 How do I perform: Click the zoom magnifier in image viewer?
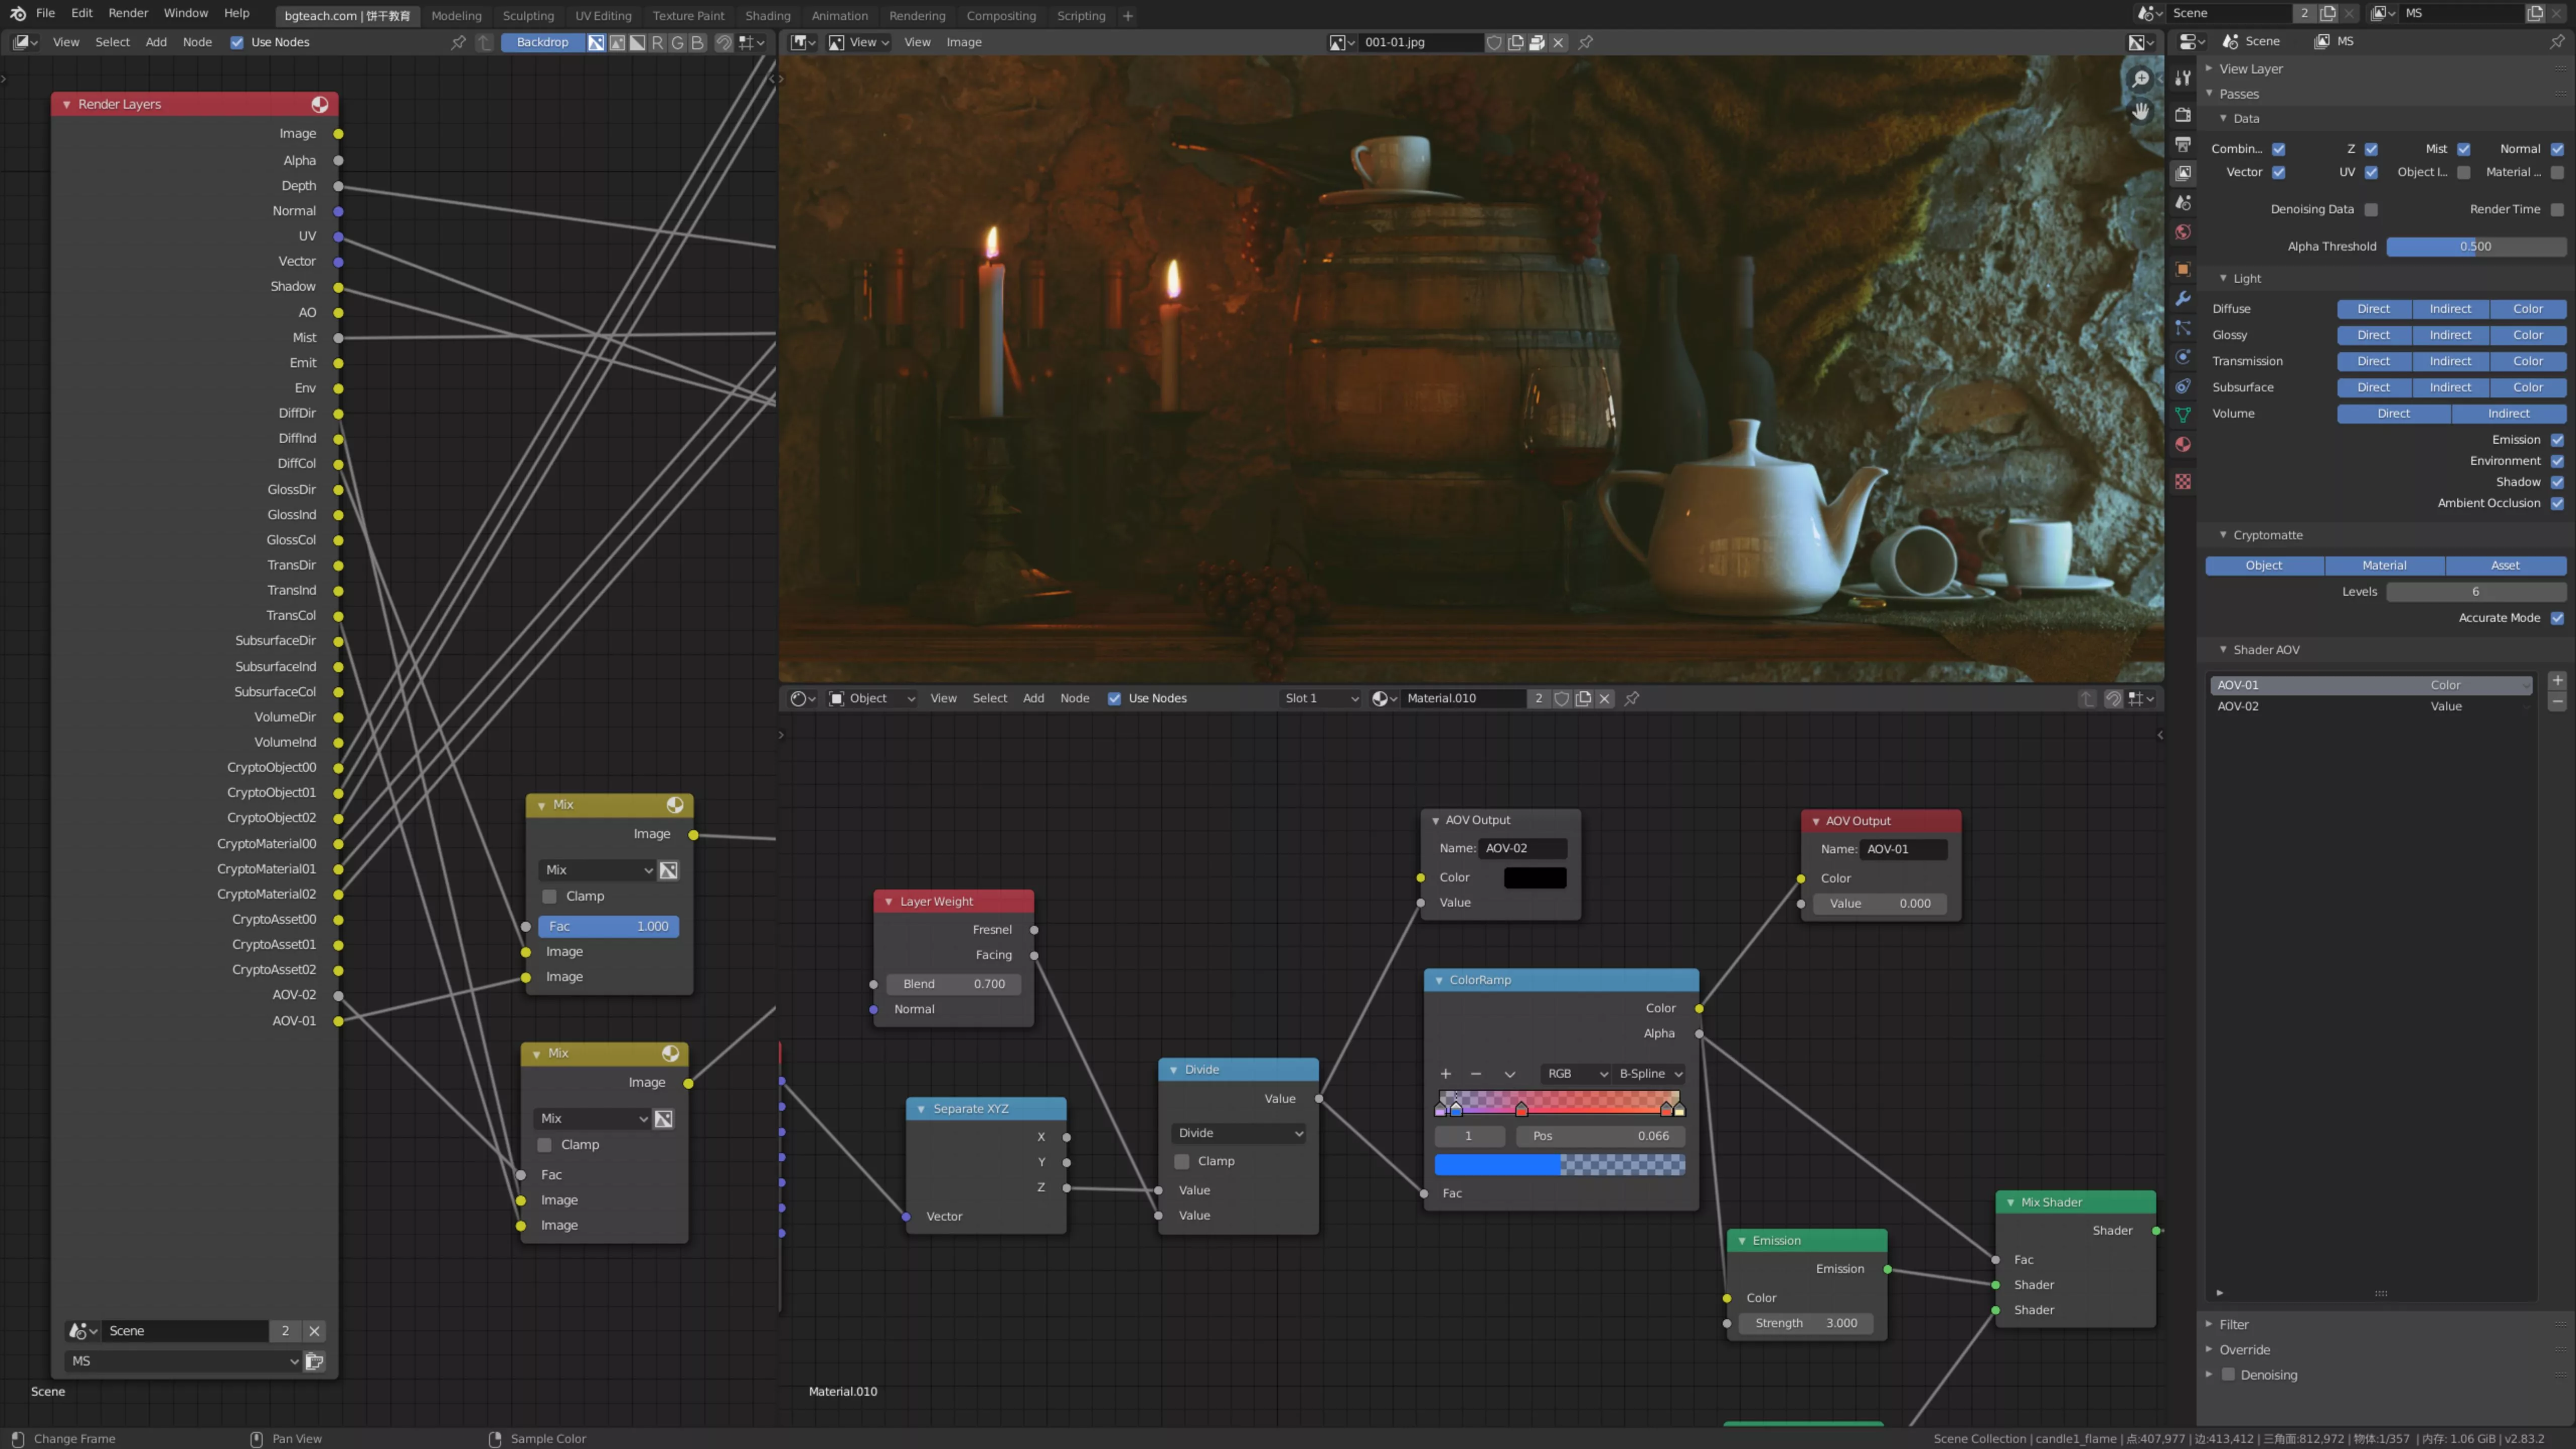tap(2140, 79)
